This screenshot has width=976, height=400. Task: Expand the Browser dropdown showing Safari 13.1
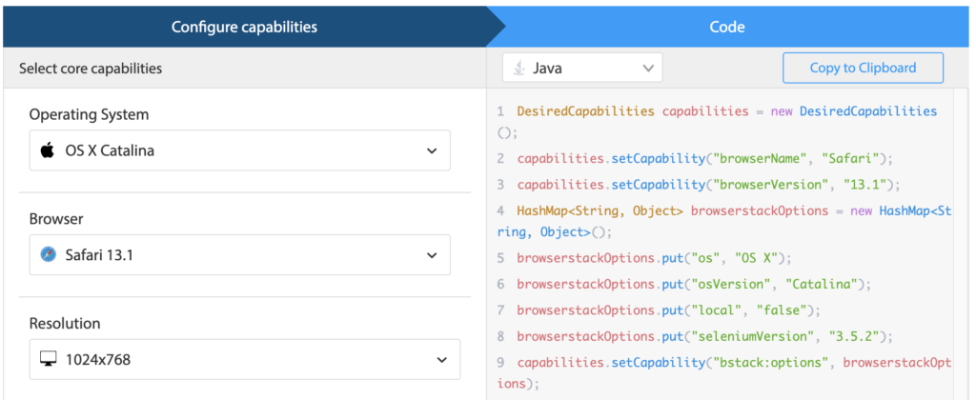(239, 254)
